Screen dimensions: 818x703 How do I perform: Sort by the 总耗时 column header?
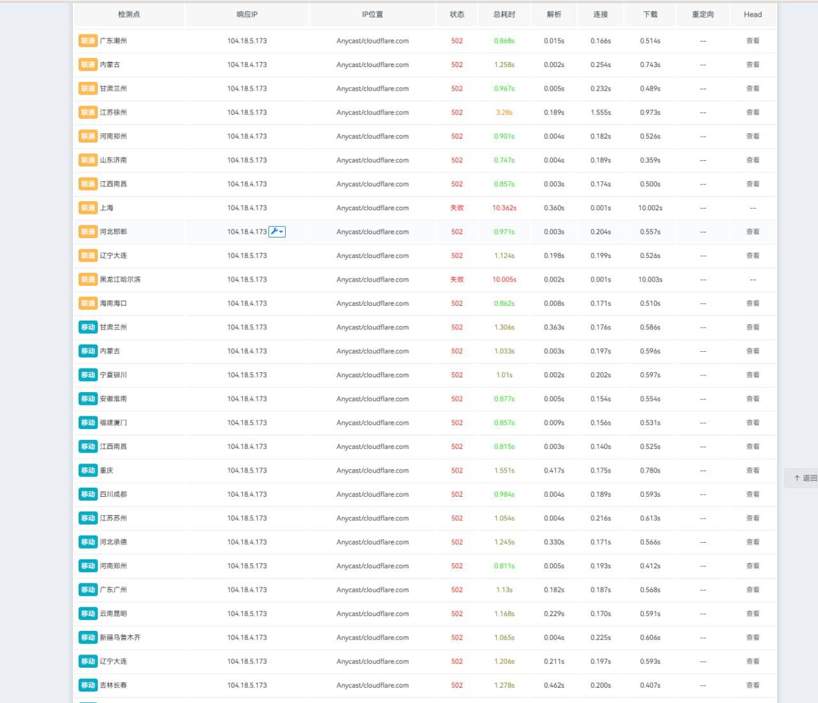click(504, 14)
